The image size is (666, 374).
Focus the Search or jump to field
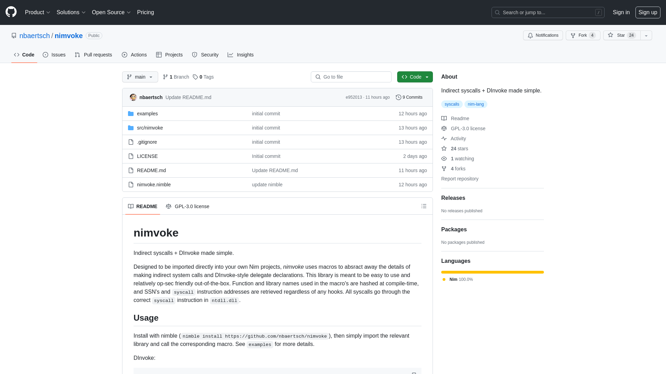pos(548,12)
